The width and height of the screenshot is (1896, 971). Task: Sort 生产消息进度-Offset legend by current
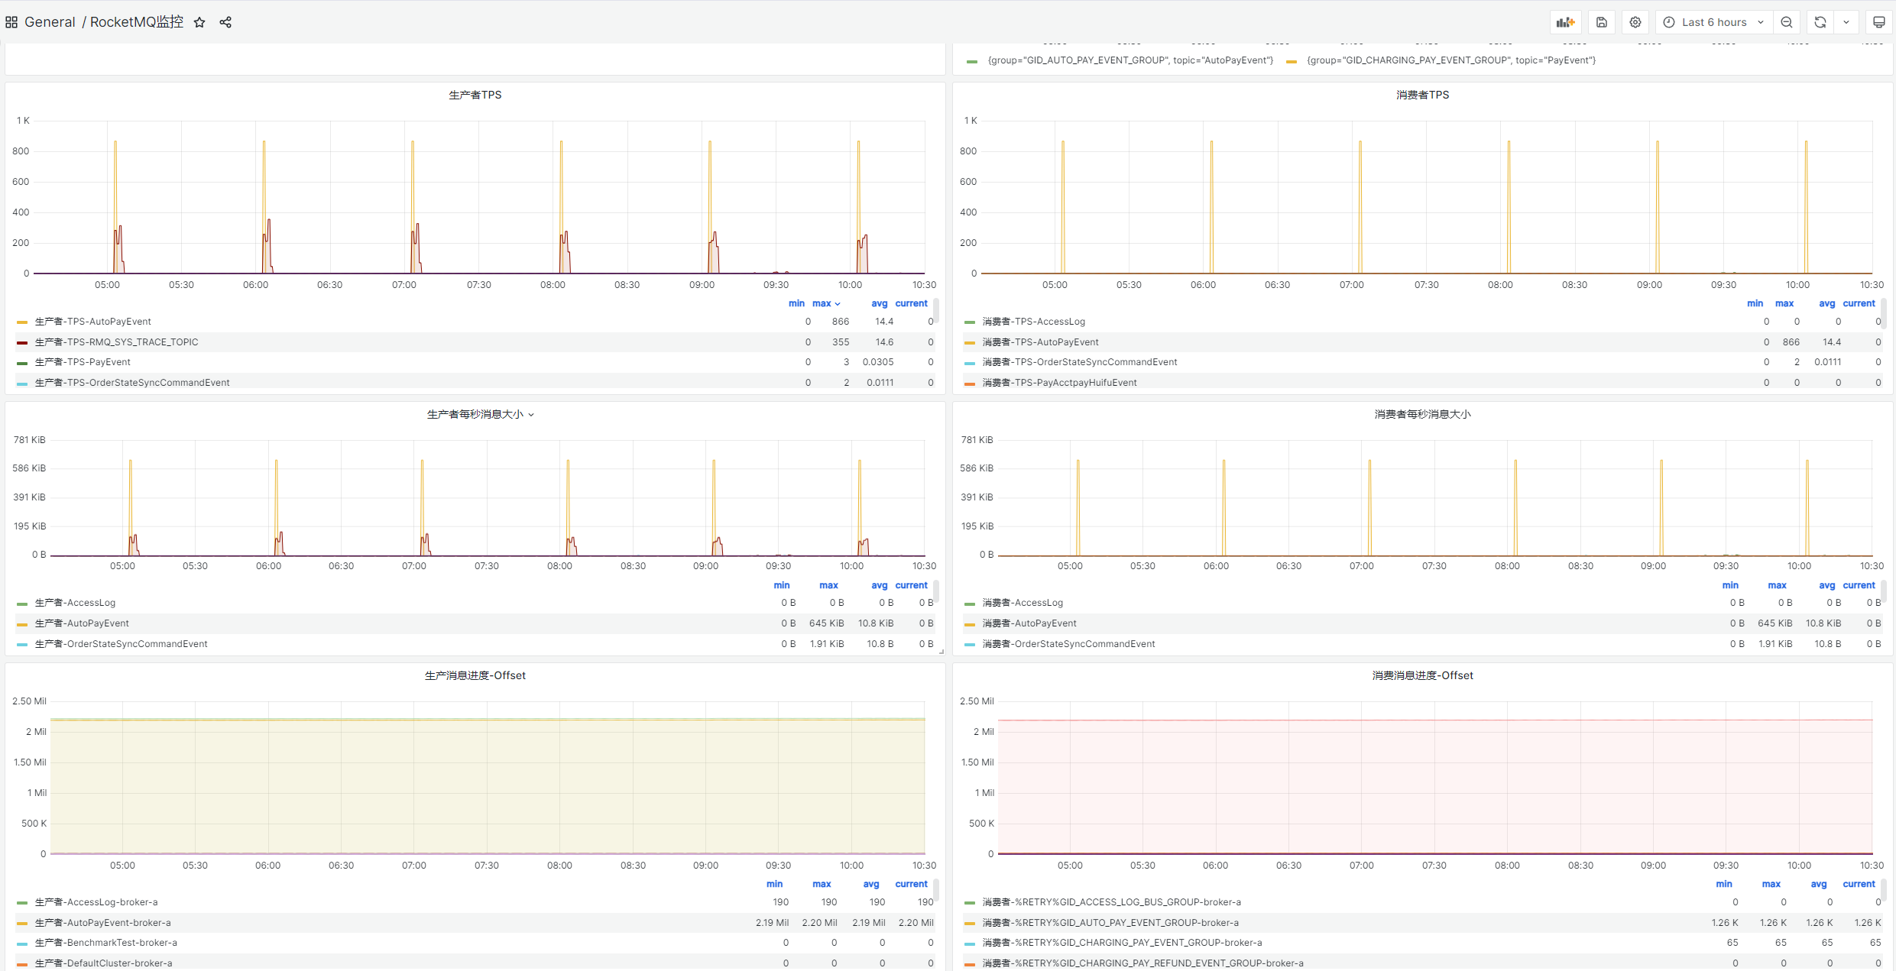point(911,884)
